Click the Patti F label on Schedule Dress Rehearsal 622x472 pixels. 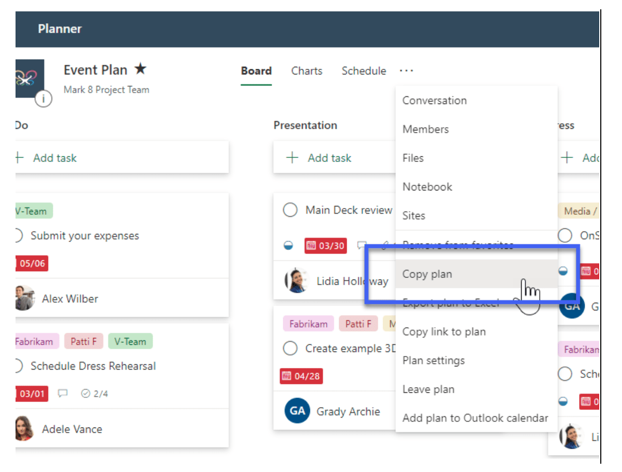[x=84, y=342]
